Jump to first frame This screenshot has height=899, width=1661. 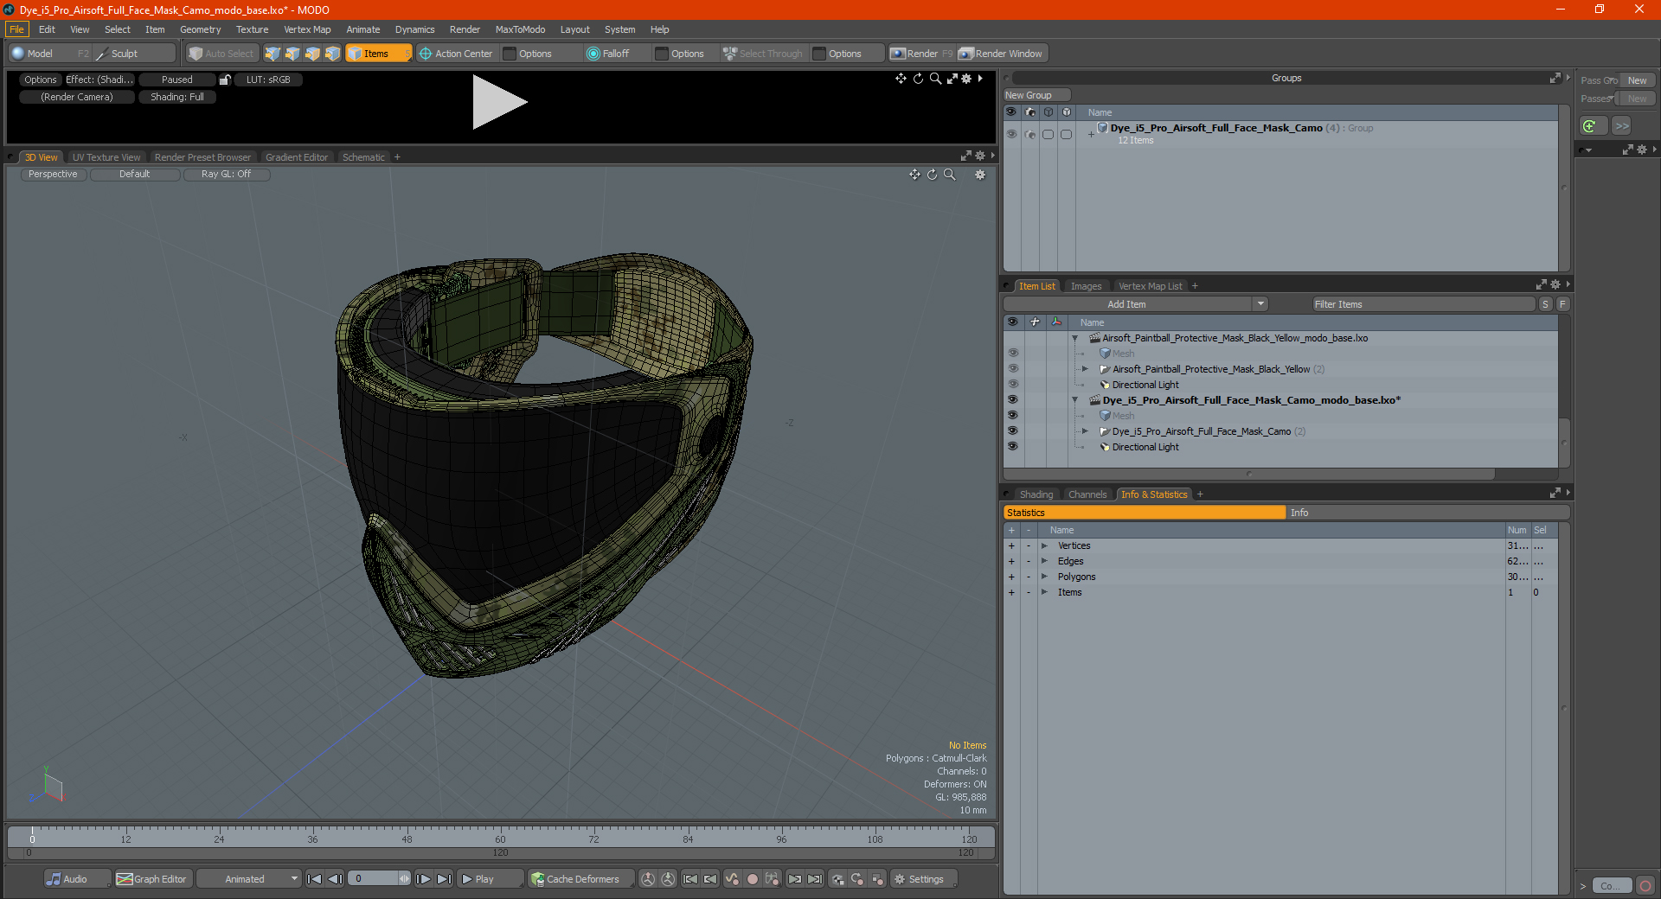click(x=315, y=879)
